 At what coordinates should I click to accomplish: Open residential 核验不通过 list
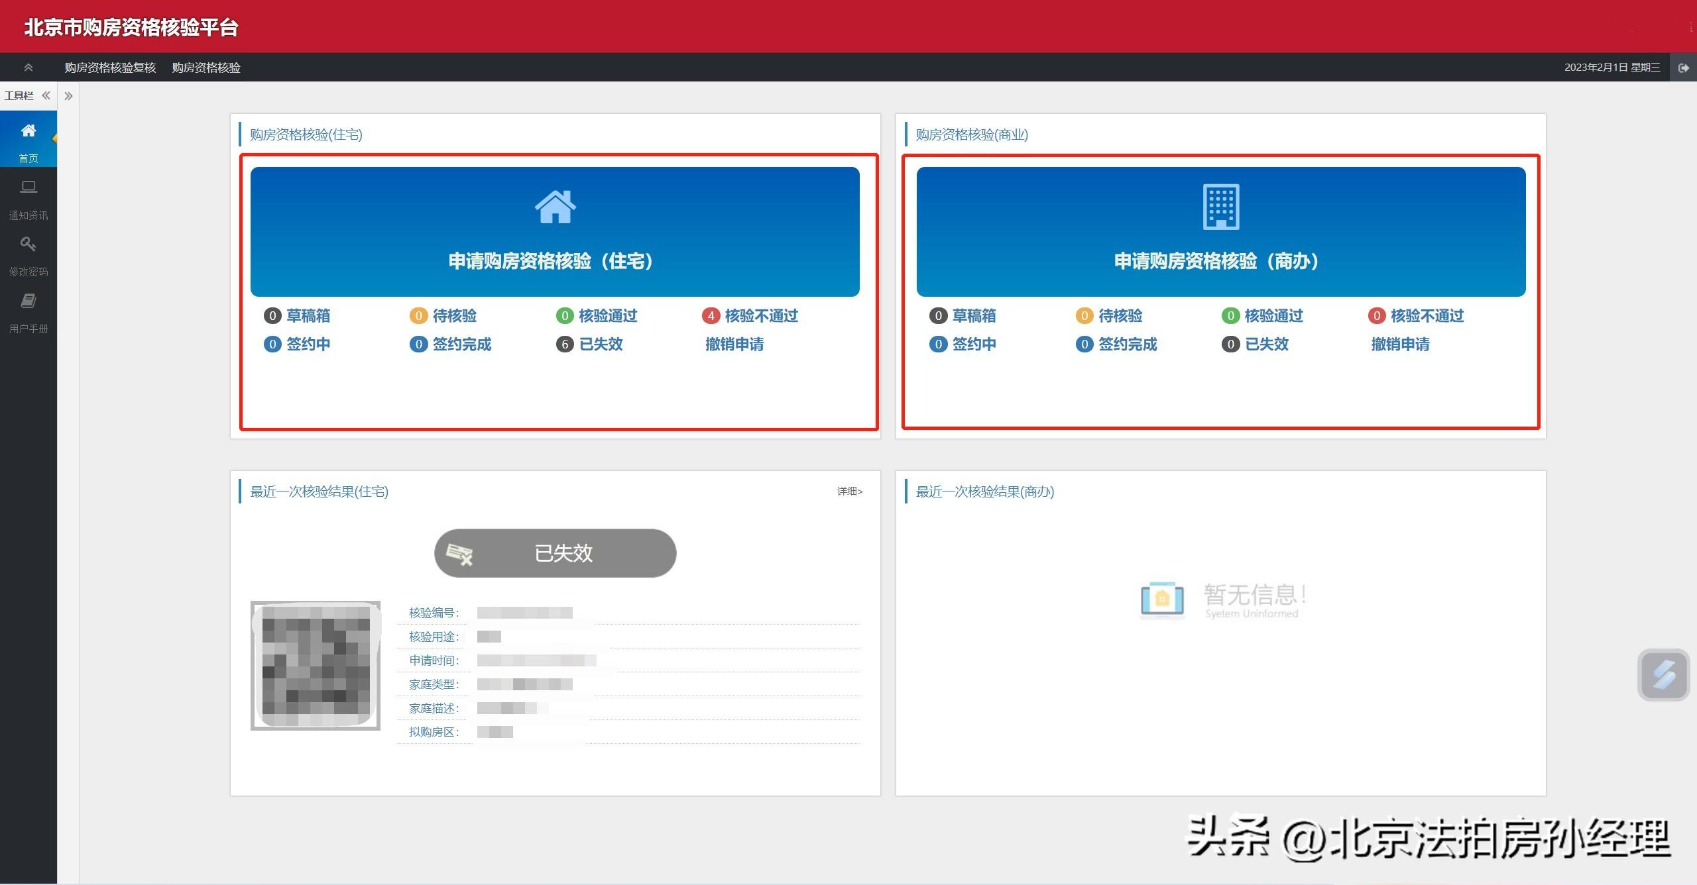[x=750, y=316]
